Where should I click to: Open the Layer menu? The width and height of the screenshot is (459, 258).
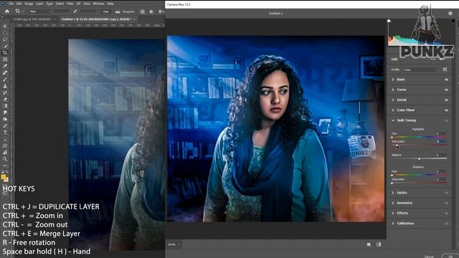click(39, 4)
